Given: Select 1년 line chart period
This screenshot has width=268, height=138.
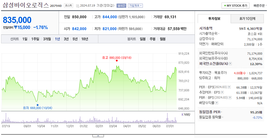Looking at the screenshot, I should 57,39.
